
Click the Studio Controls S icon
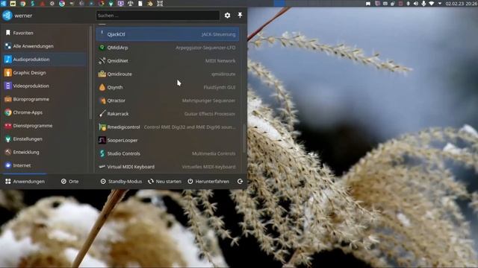(102, 154)
